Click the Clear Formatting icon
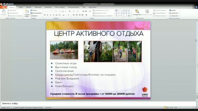The width and height of the screenshot is (198, 111). [x=70, y=11]
